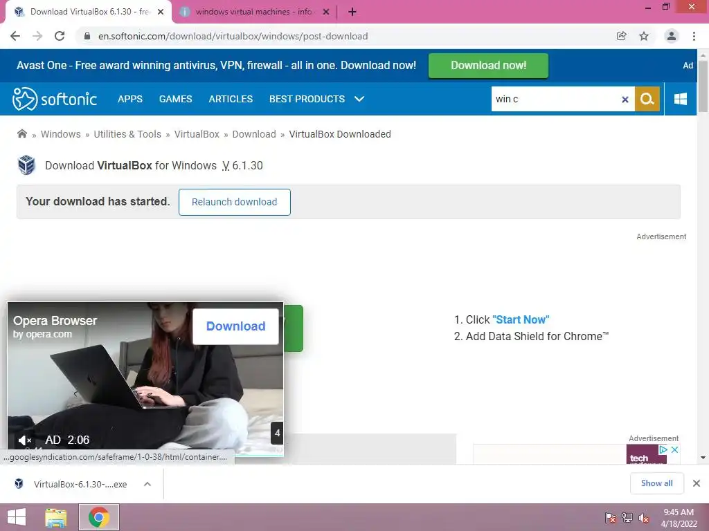Viewport: 709px width, 531px height.
Task: Reload the current page
Action: [x=60, y=36]
